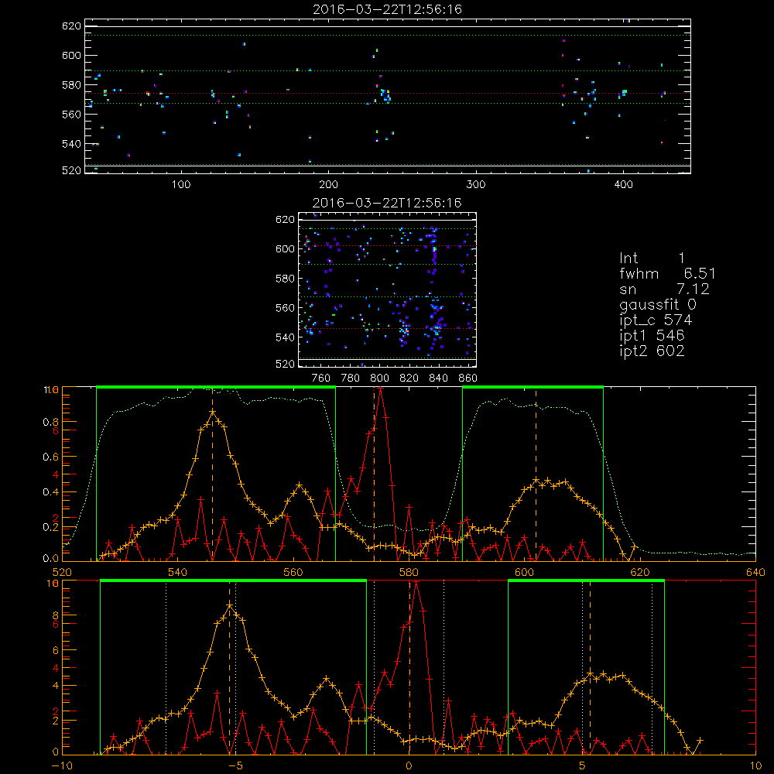Viewport: 774px width, 774px height.
Task: Click x-axis label 760 on the middle plot
Action: coord(321,378)
